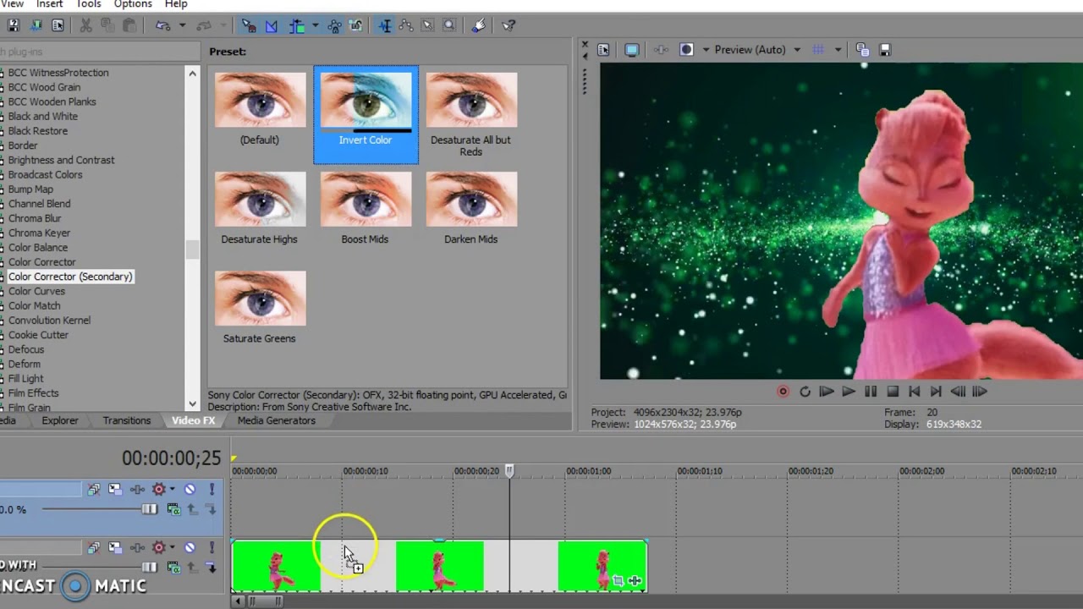The height and width of the screenshot is (609, 1083).
Task: Click the Copy icon in the main toolbar
Action: pos(107,25)
